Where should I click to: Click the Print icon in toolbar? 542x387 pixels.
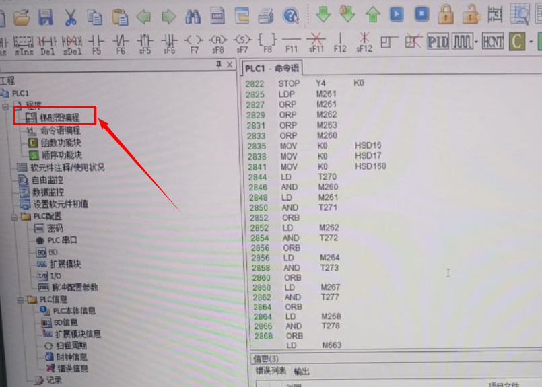(266, 15)
